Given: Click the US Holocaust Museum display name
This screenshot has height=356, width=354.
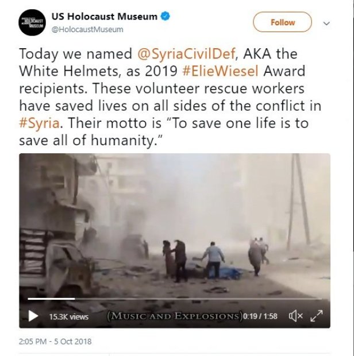Looking at the screenshot, I should point(104,16).
